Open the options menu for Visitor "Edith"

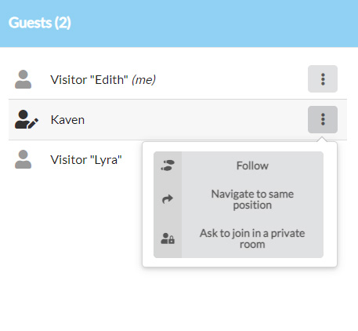tap(323, 79)
